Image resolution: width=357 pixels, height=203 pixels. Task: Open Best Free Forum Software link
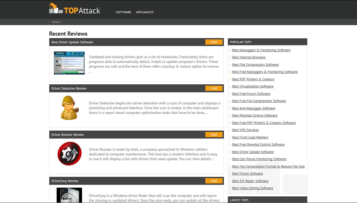(x=251, y=94)
